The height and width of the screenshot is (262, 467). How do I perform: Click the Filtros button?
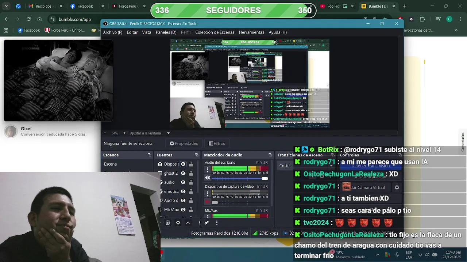217,143
